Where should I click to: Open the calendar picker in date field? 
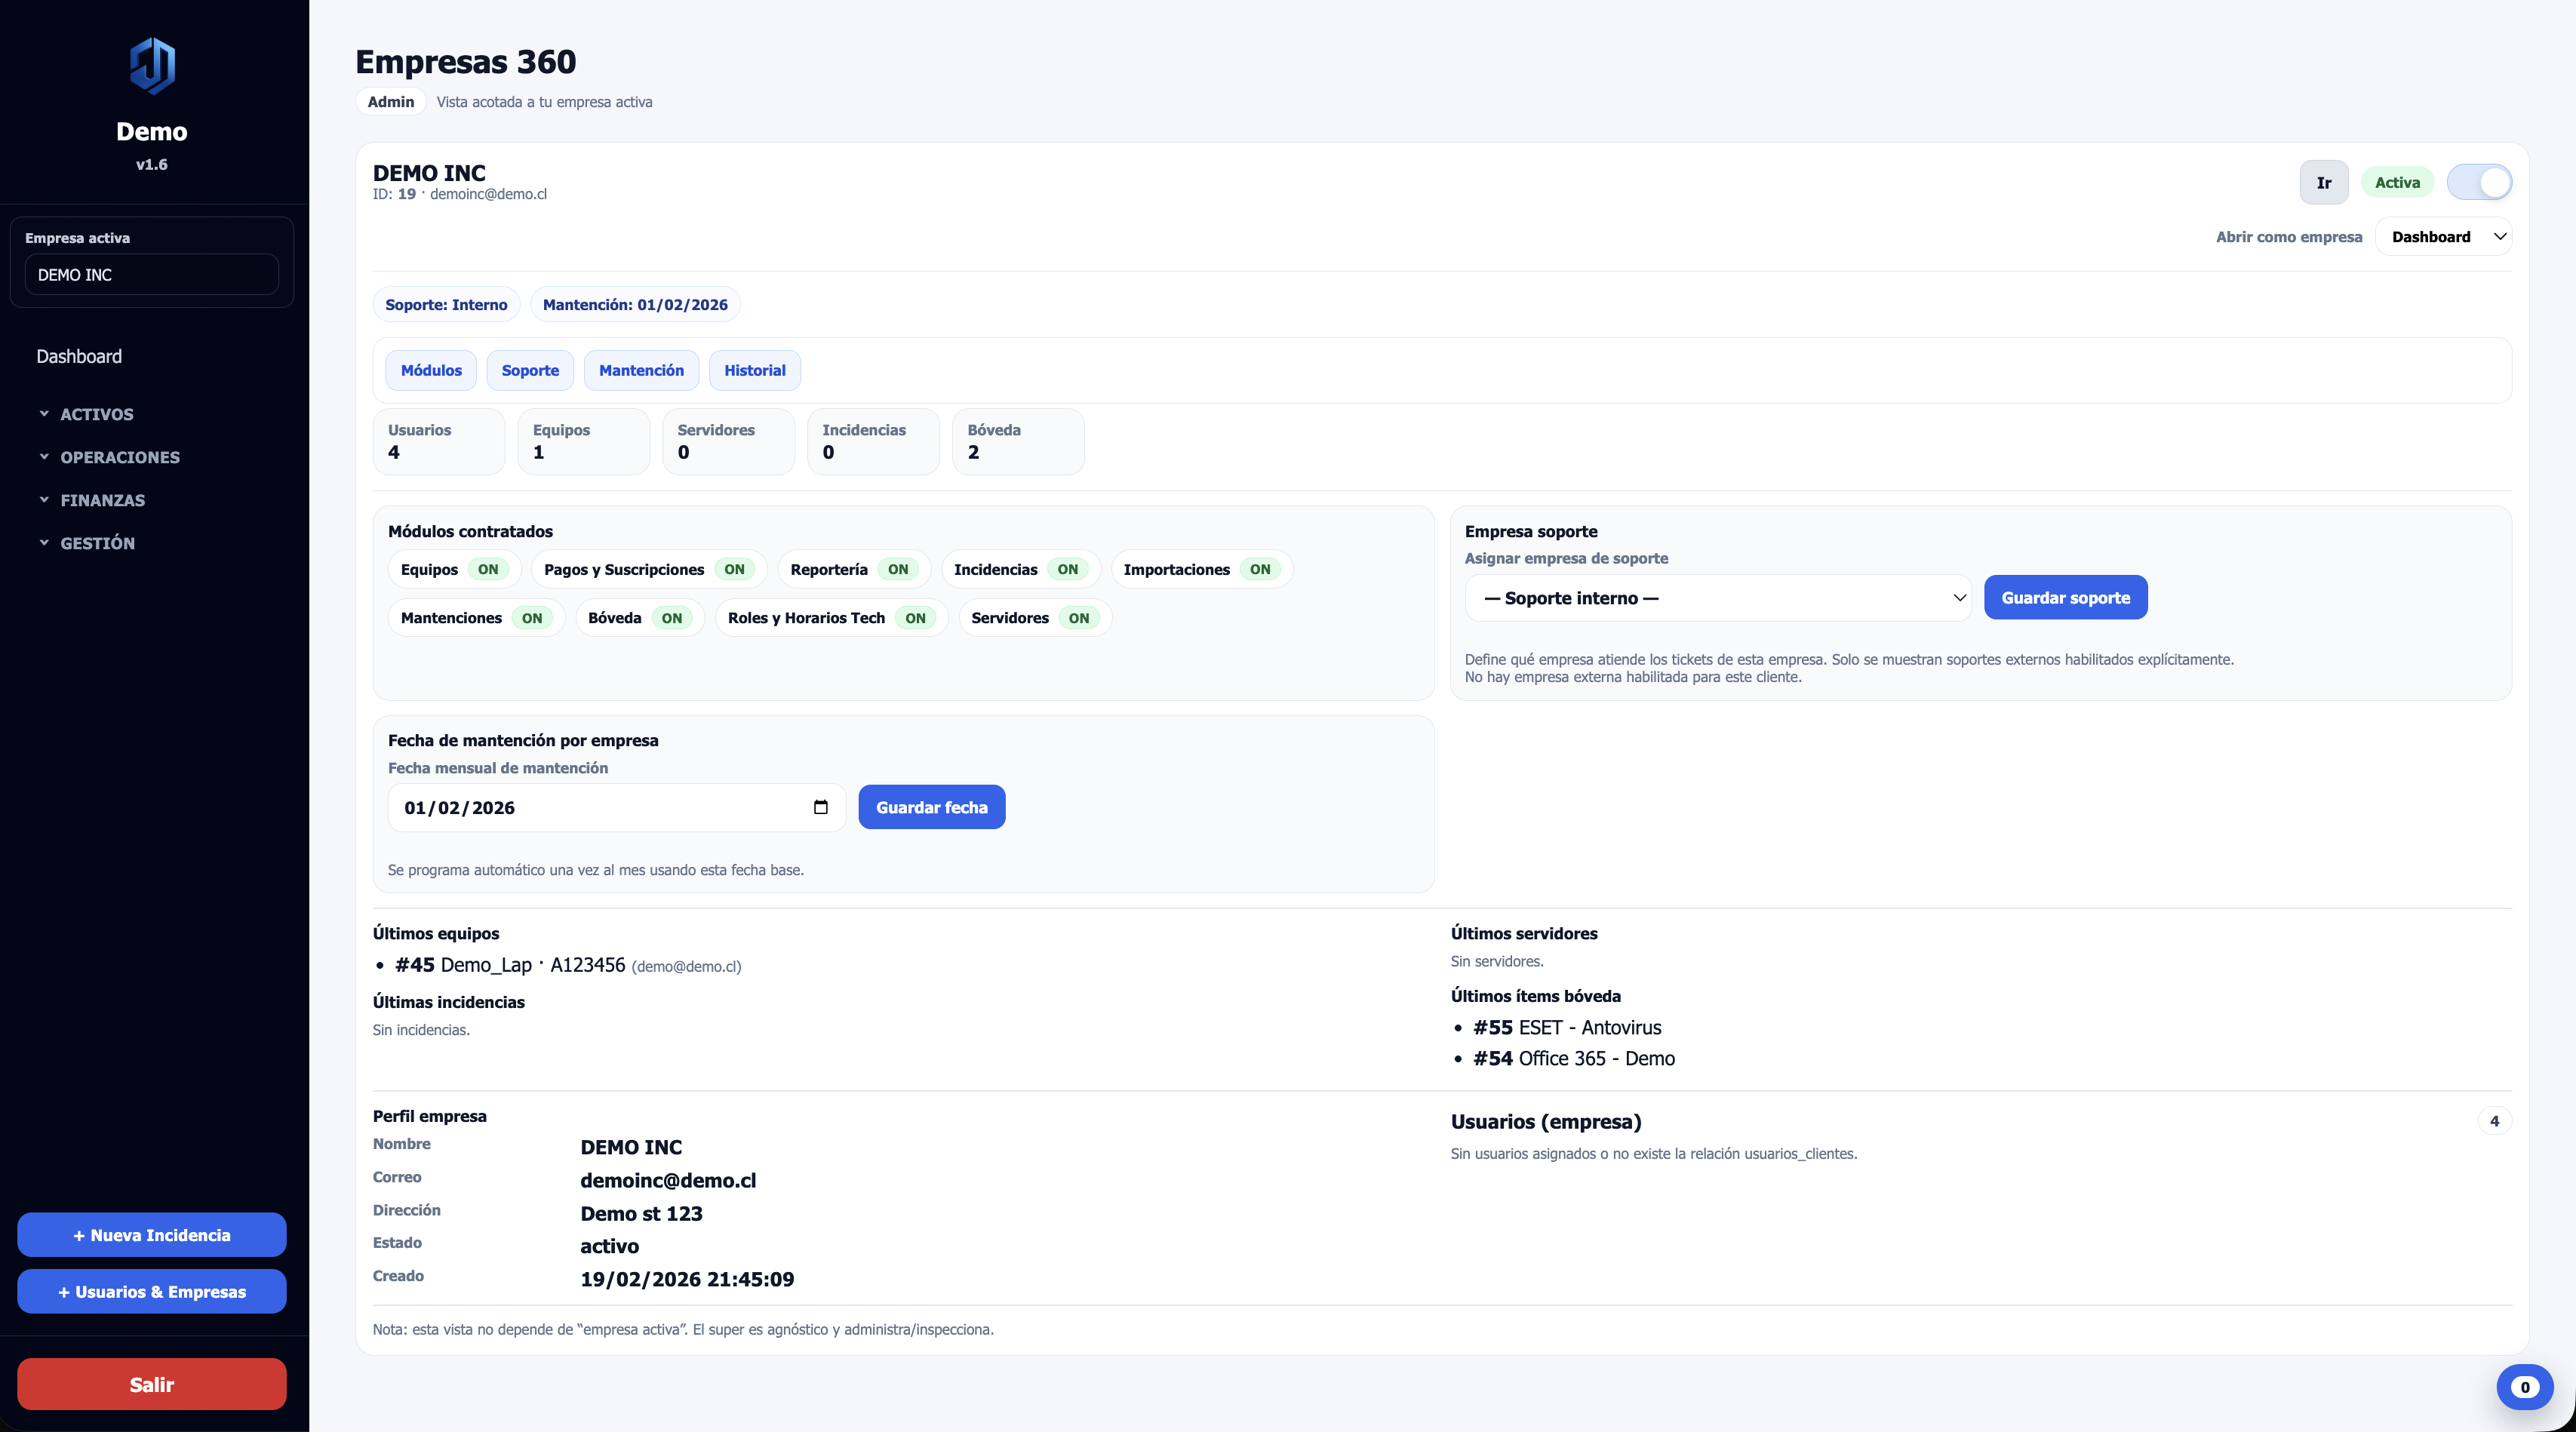[820, 807]
